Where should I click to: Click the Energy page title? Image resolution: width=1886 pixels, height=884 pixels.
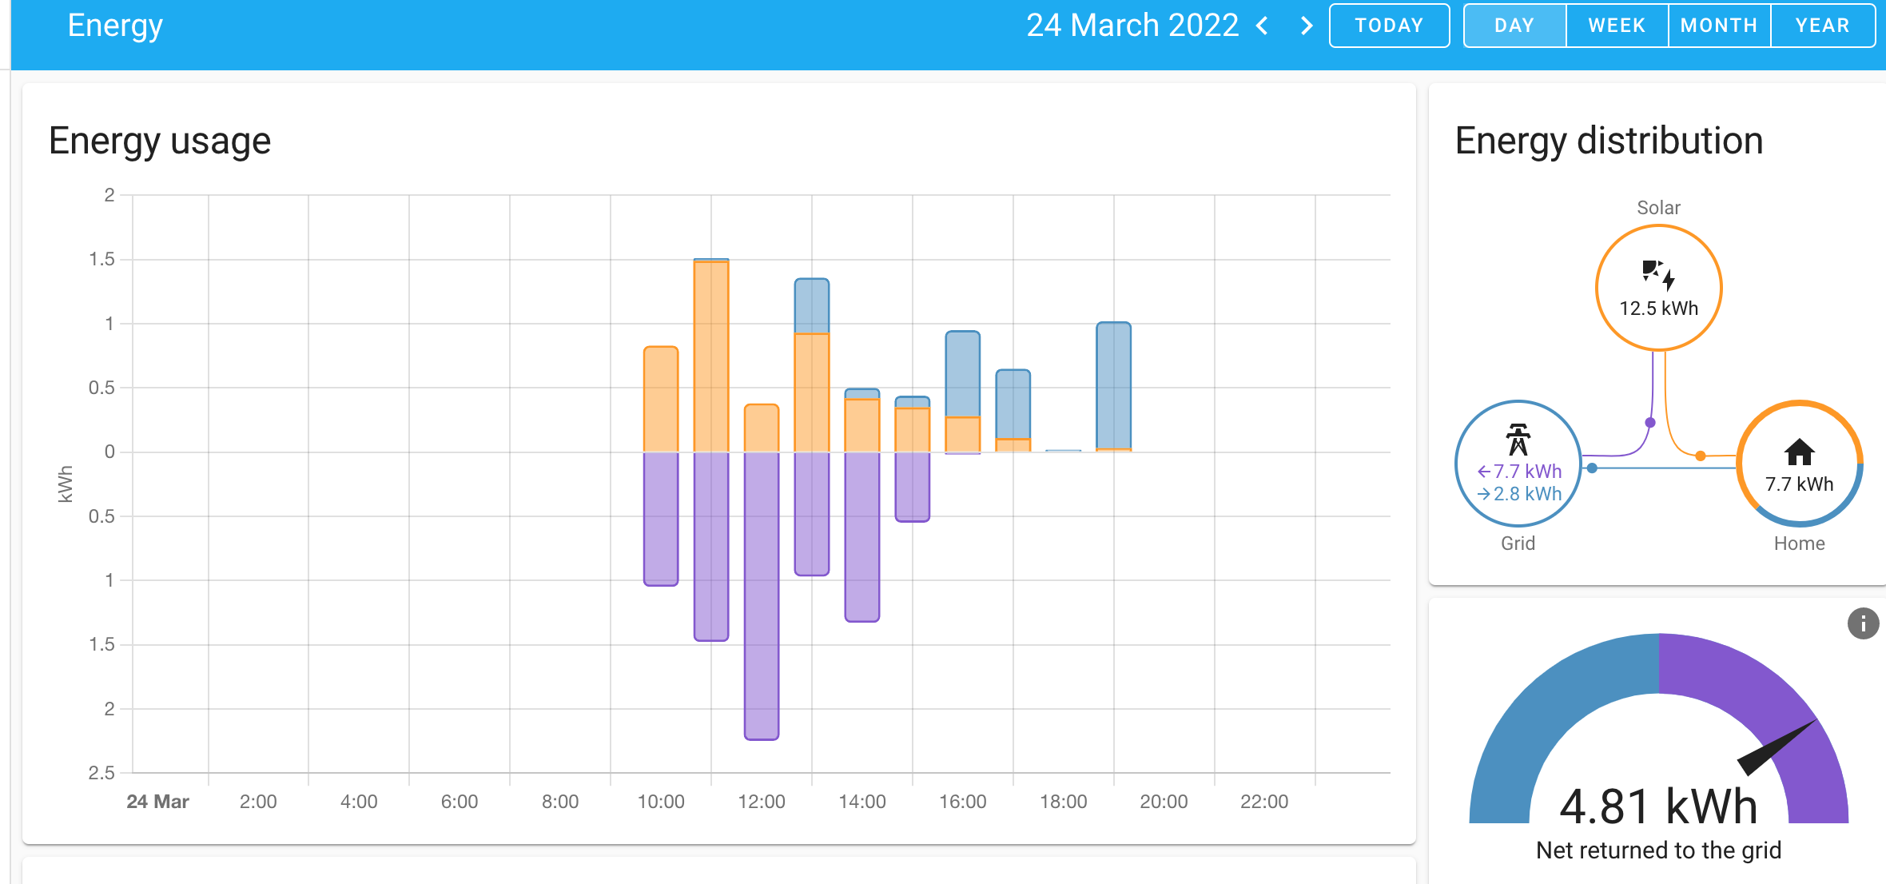(x=115, y=26)
